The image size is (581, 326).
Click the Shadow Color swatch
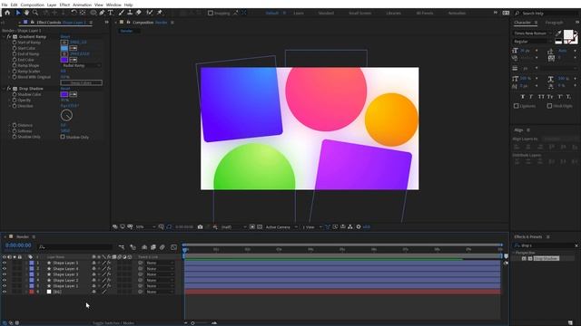64,94
